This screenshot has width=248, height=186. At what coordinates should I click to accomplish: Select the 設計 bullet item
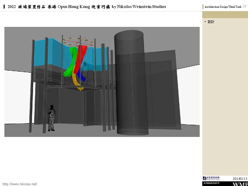coord(211,22)
